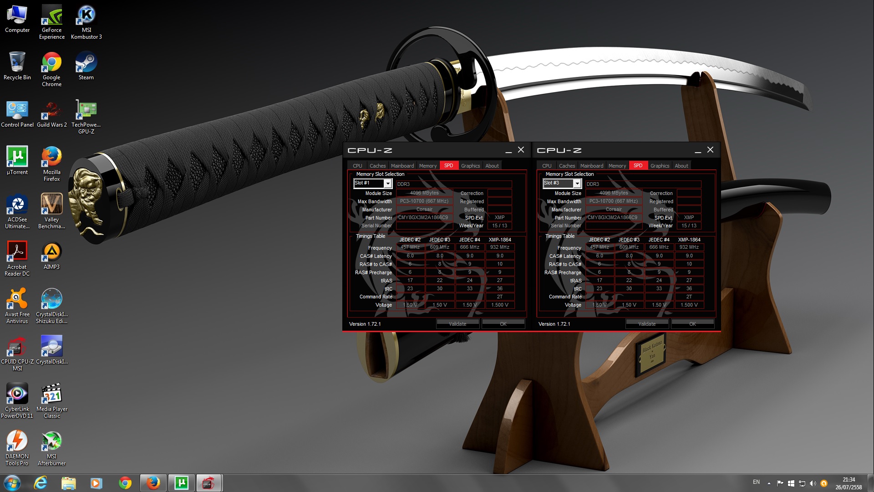
Task: Click the clock and date in the system tray
Action: pyautogui.click(x=849, y=483)
